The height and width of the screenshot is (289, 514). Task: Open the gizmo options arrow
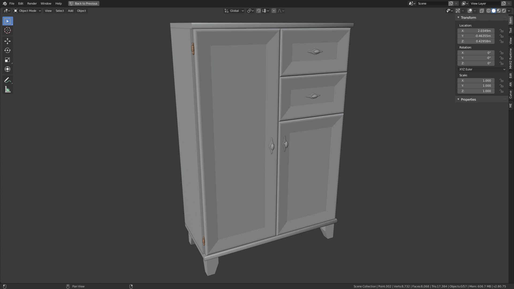pyautogui.click(x=463, y=11)
